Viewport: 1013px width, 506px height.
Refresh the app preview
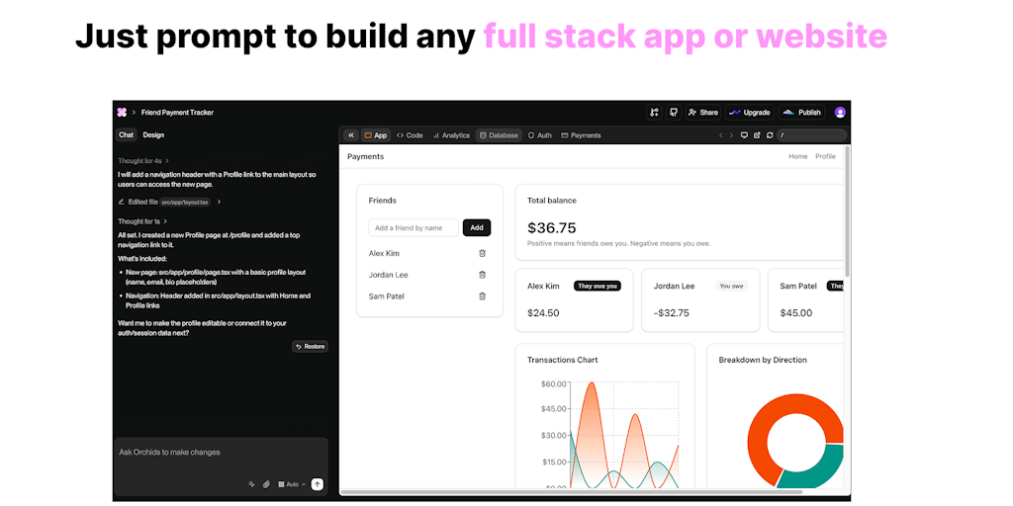pos(768,135)
